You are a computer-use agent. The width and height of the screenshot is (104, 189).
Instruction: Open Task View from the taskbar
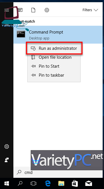coord(33,184)
